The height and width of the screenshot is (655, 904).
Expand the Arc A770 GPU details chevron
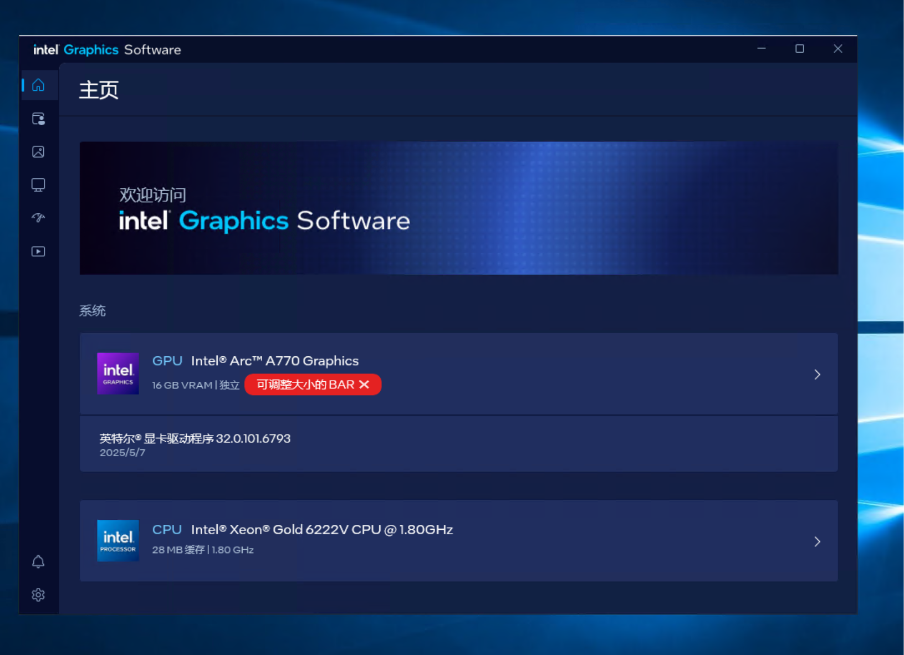click(x=817, y=374)
